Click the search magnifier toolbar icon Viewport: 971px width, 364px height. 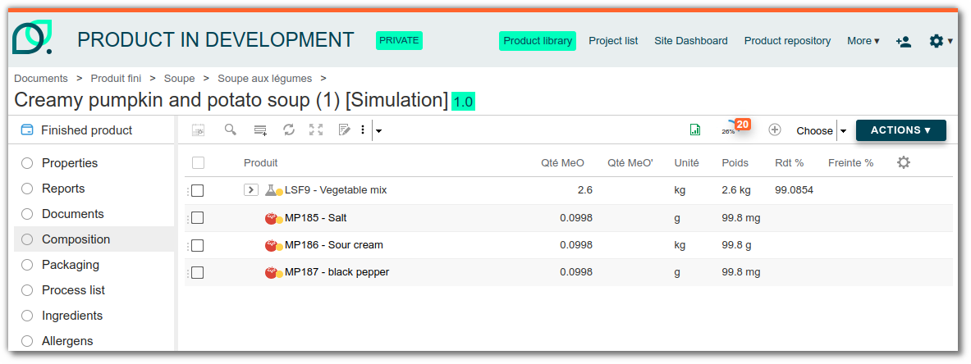[x=231, y=130]
